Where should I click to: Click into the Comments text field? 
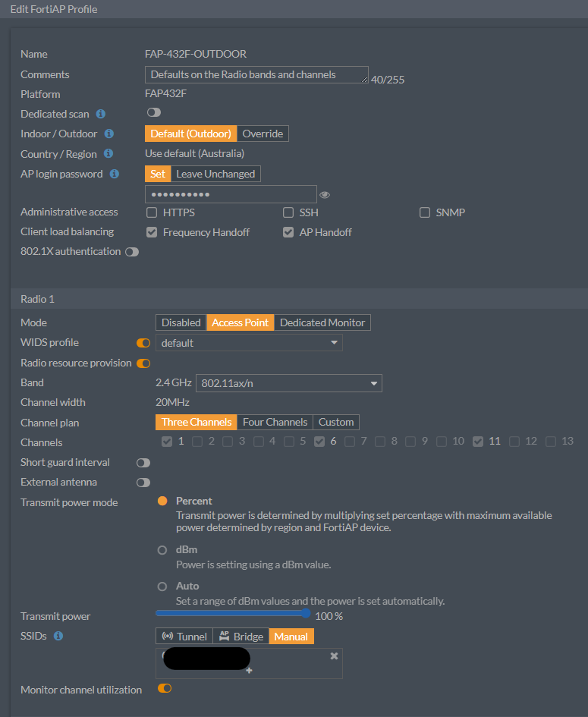tap(256, 74)
